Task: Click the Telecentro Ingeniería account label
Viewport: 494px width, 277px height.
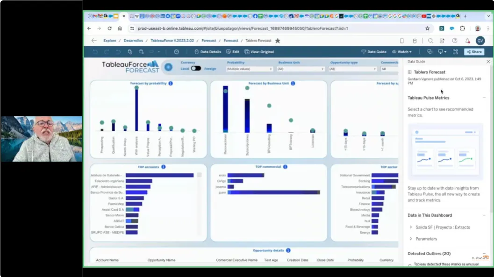Action: point(109,181)
